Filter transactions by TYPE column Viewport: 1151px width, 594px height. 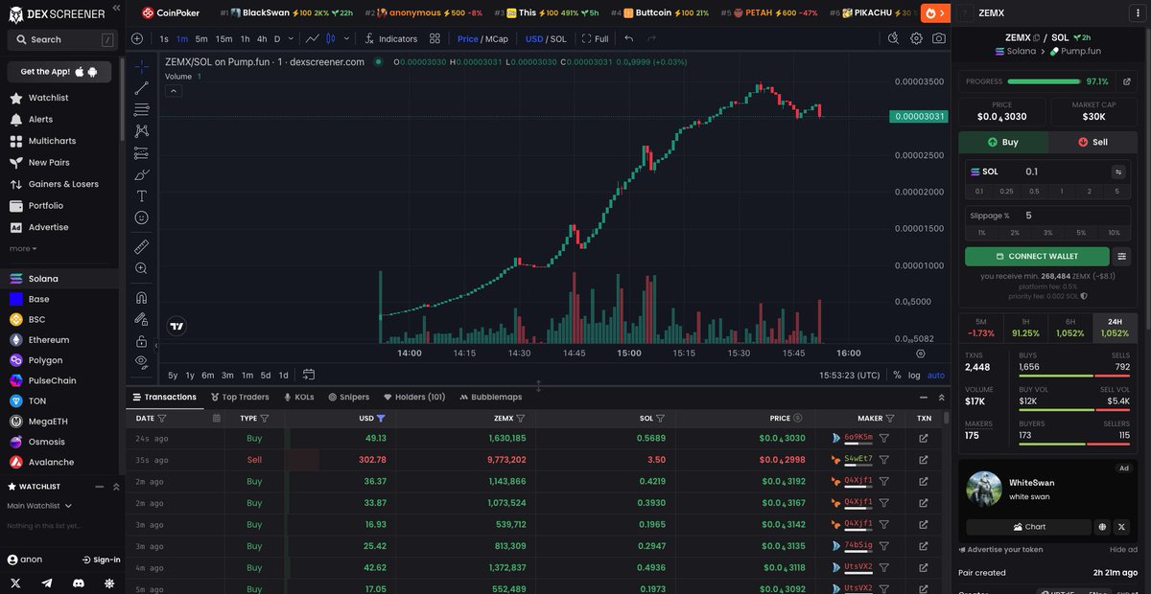point(264,418)
